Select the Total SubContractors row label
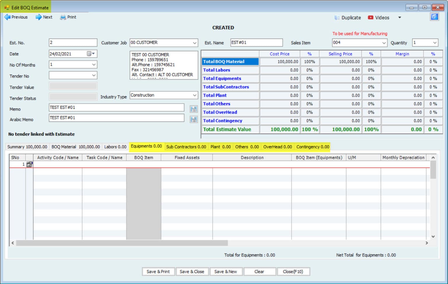448x284 pixels. point(226,87)
